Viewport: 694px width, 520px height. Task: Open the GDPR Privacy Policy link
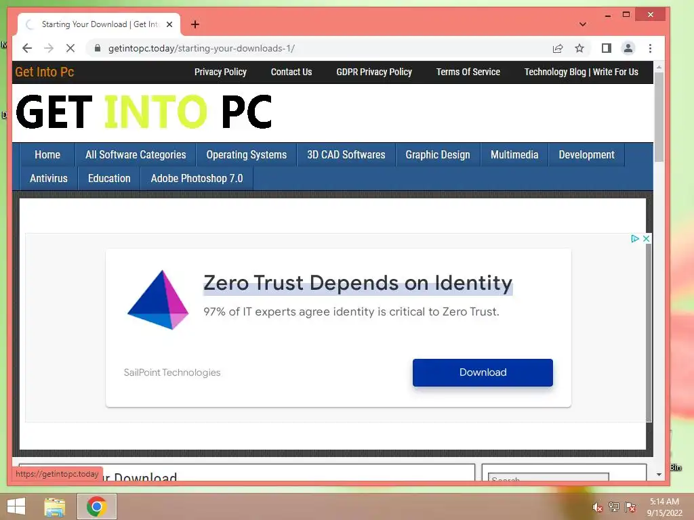(x=374, y=72)
